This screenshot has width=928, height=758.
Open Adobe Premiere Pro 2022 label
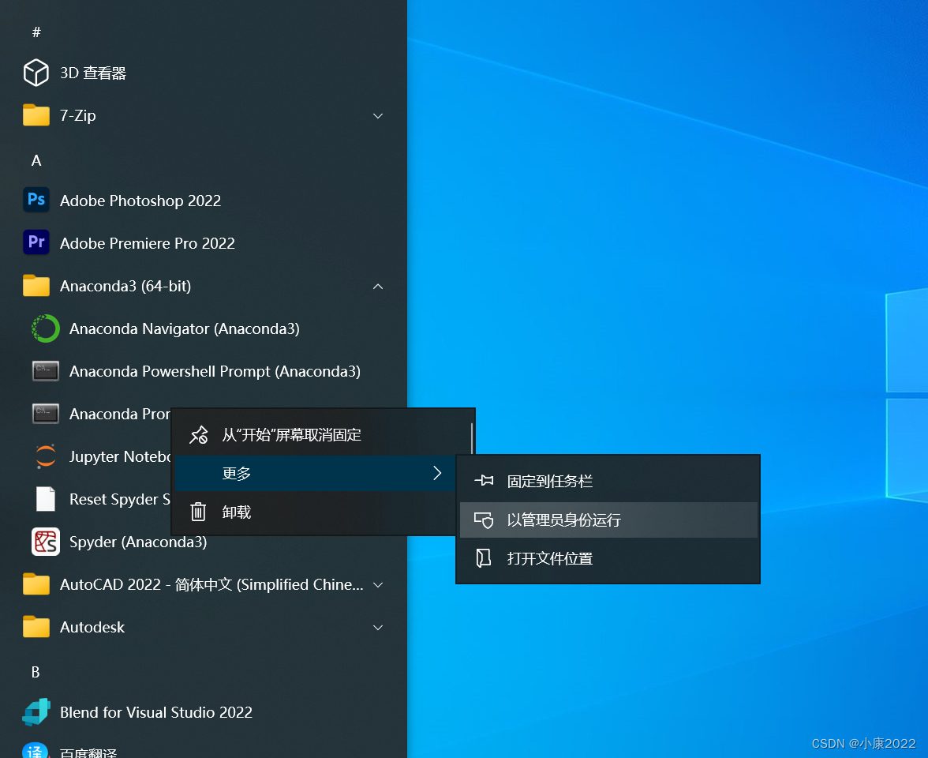[148, 243]
